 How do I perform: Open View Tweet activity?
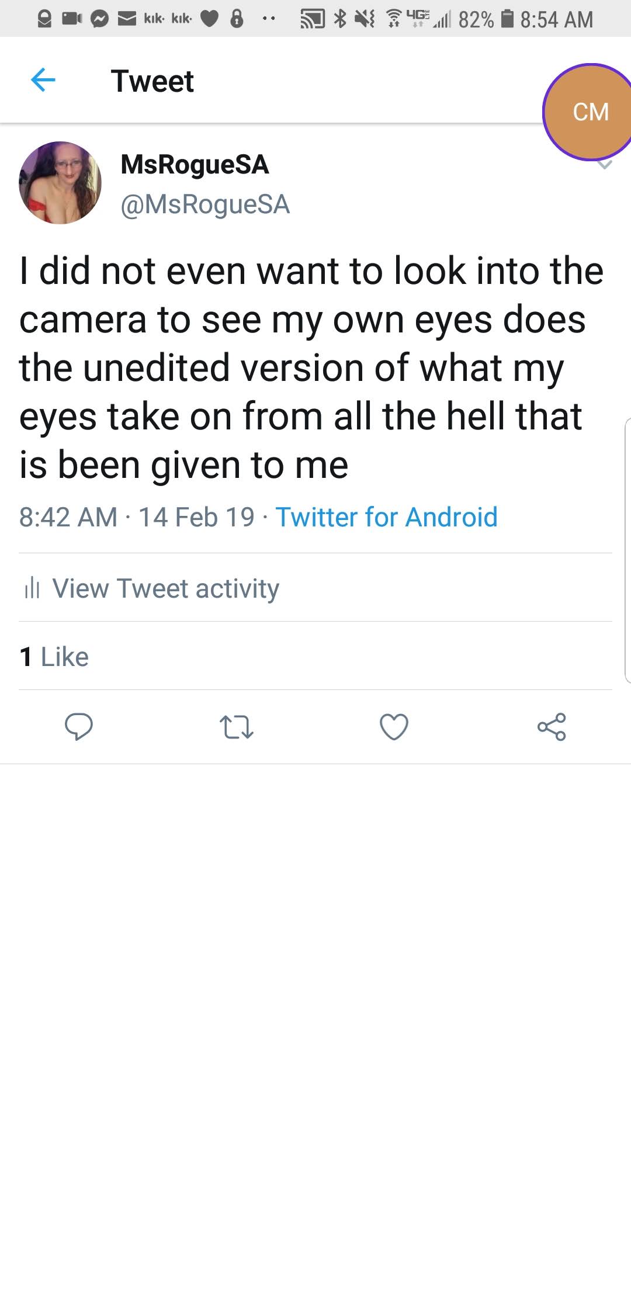[x=165, y=588]
